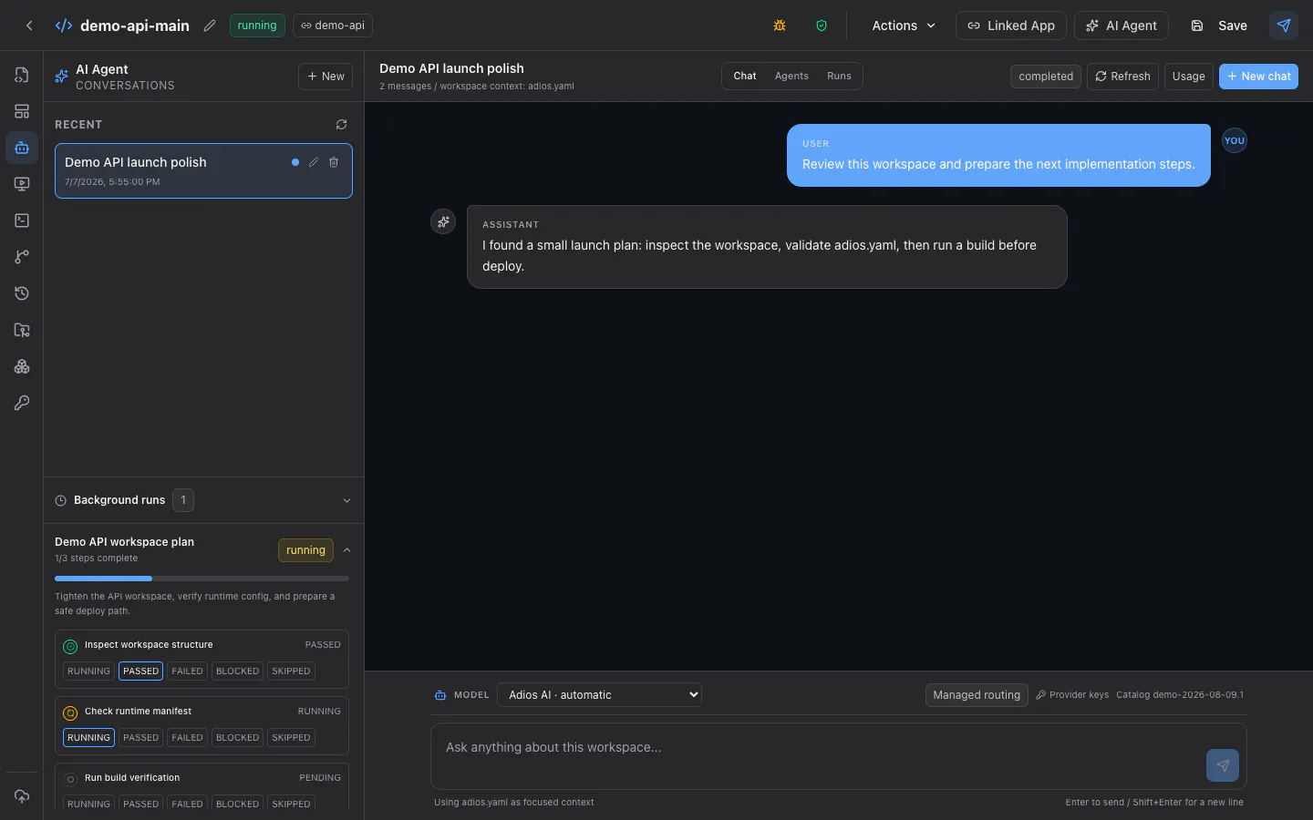
Task: Switch to the Agents tab
Action: [791, 77]
